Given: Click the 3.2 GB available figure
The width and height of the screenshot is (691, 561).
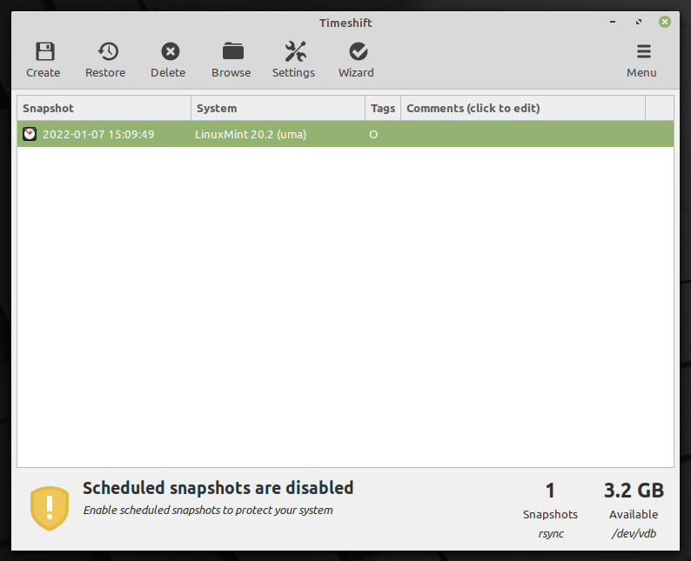Looking at the screenshot, I should tap(634, 491).
